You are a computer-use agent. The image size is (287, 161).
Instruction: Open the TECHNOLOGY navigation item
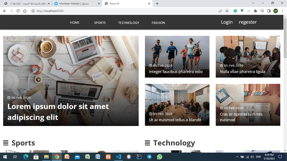pos(128,23)
